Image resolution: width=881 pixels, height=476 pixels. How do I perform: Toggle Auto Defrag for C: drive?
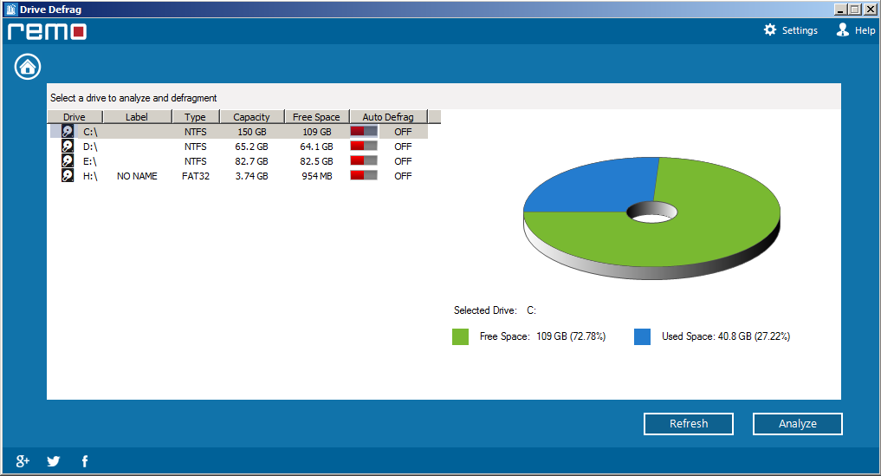(364, 132)
